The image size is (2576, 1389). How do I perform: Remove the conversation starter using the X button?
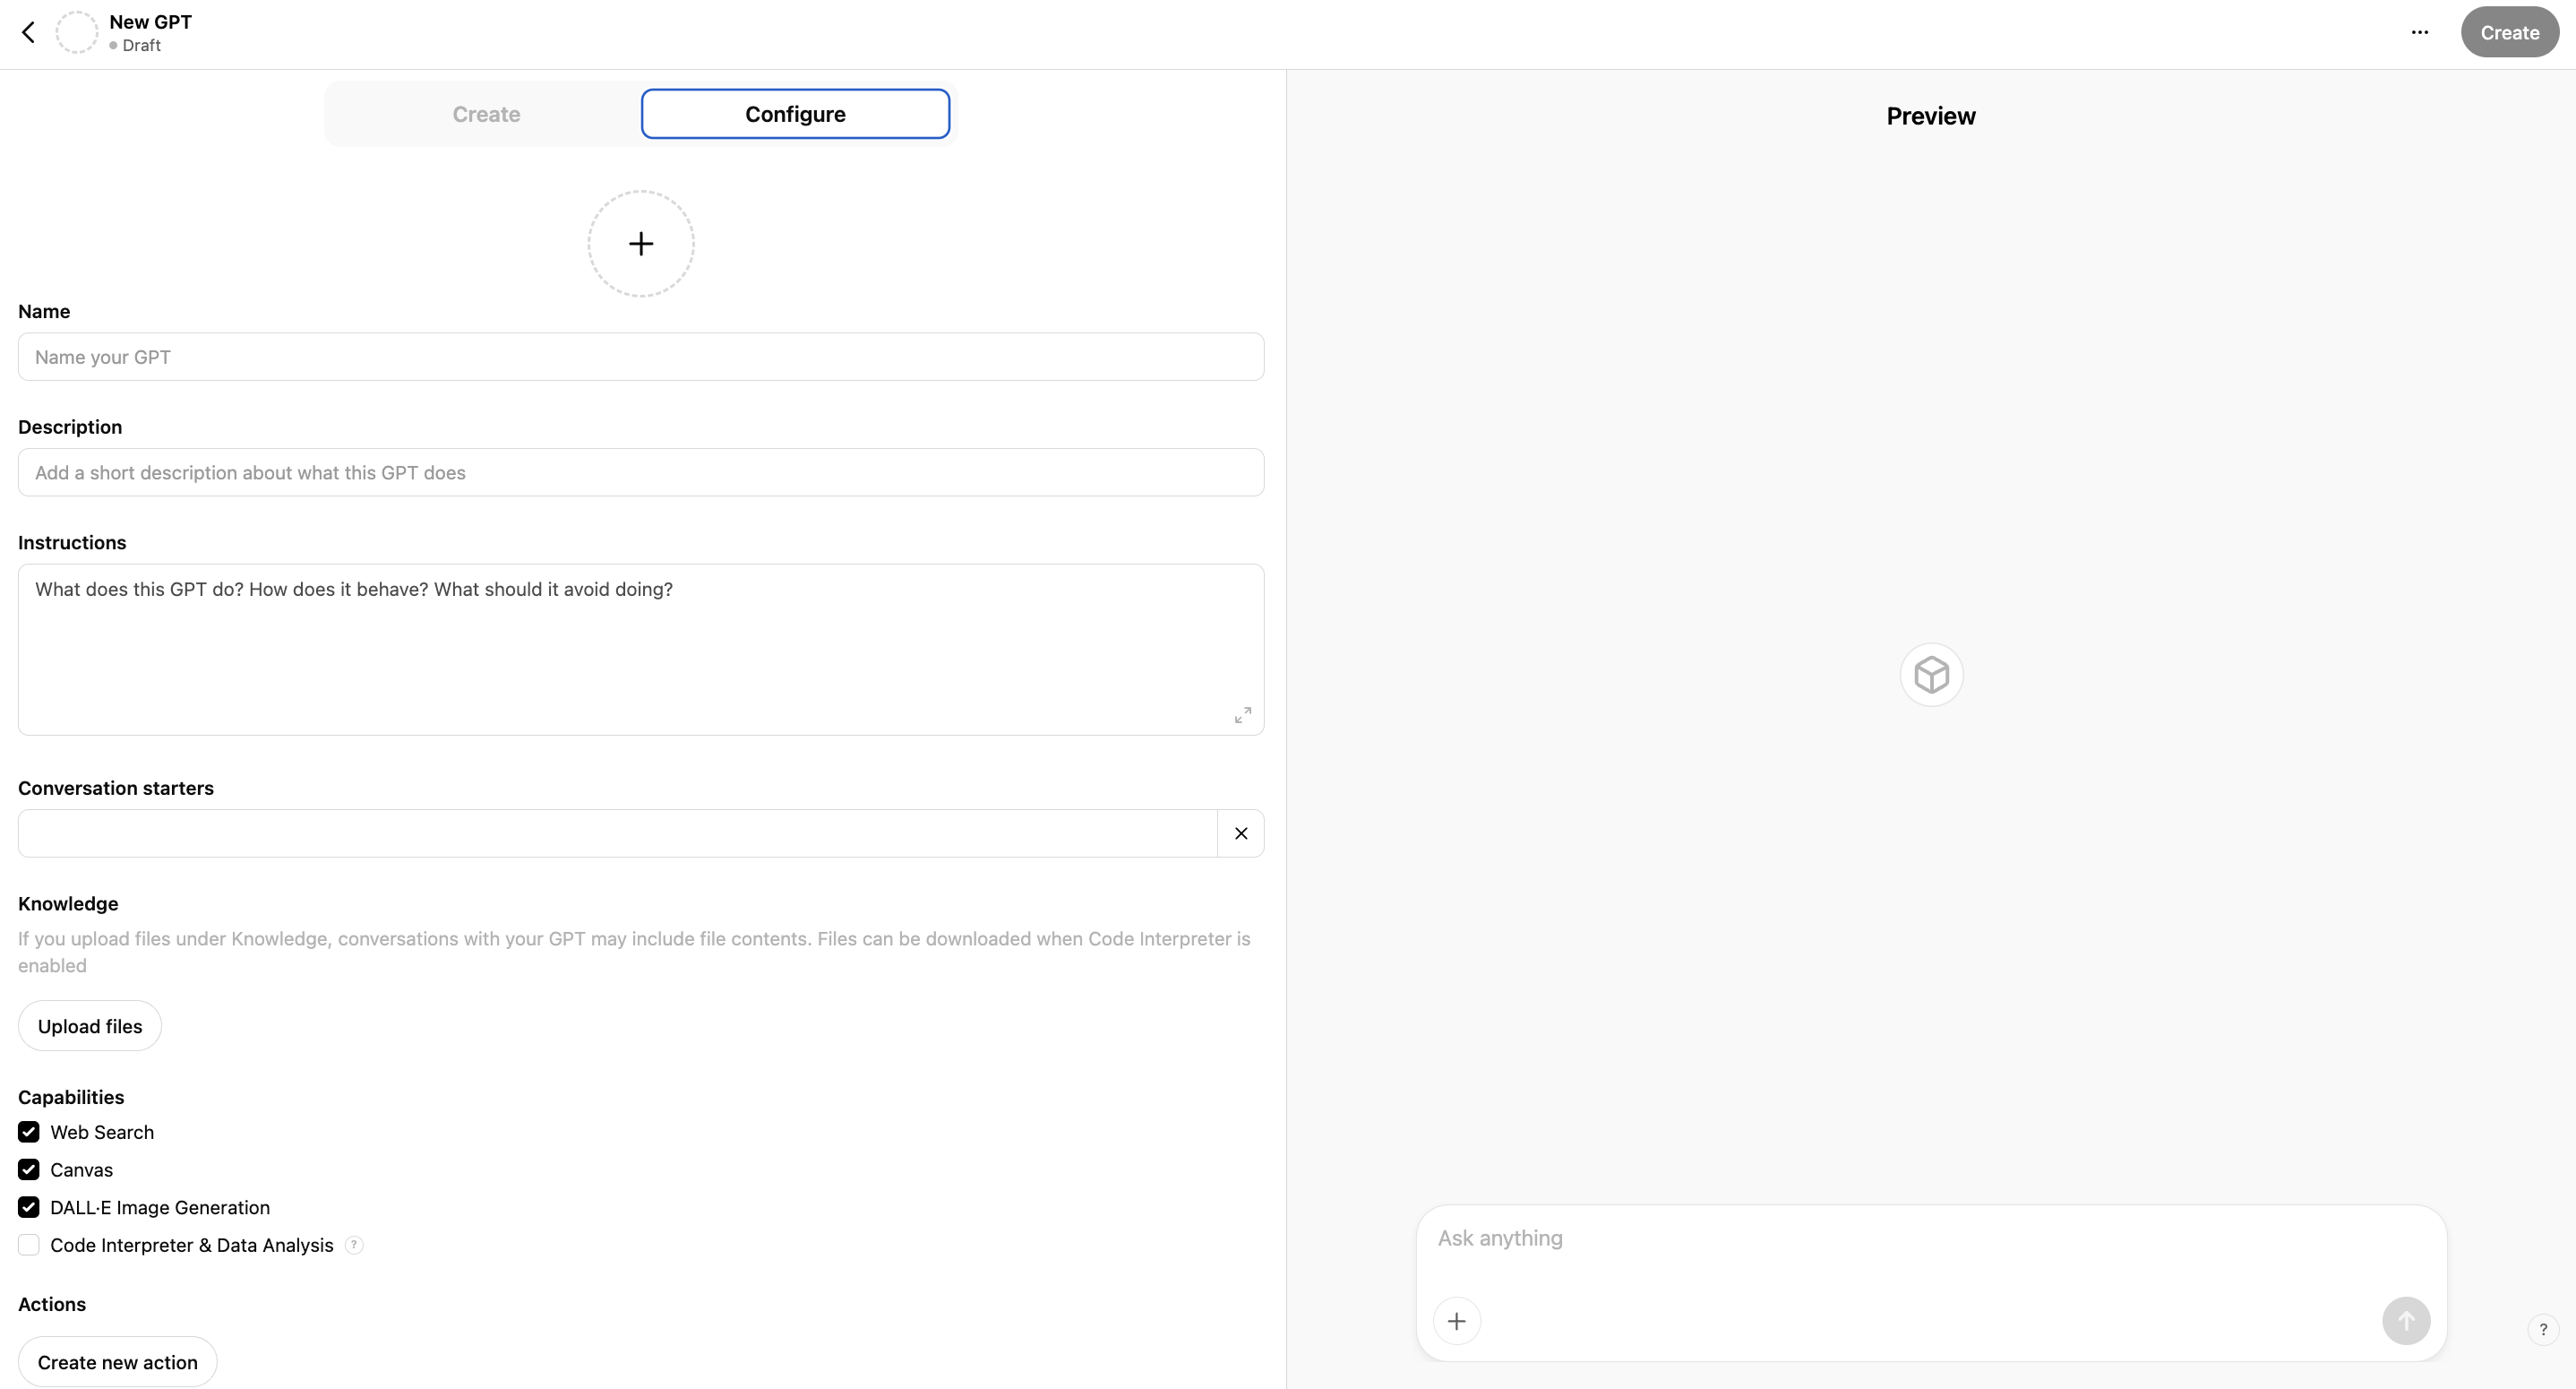[x=1241, y=833]
